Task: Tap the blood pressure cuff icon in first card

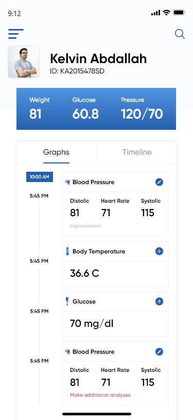Action: click(68, 182)
